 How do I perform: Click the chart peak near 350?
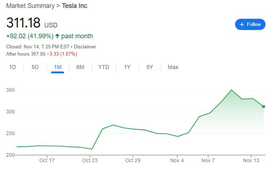pos(231,90)
